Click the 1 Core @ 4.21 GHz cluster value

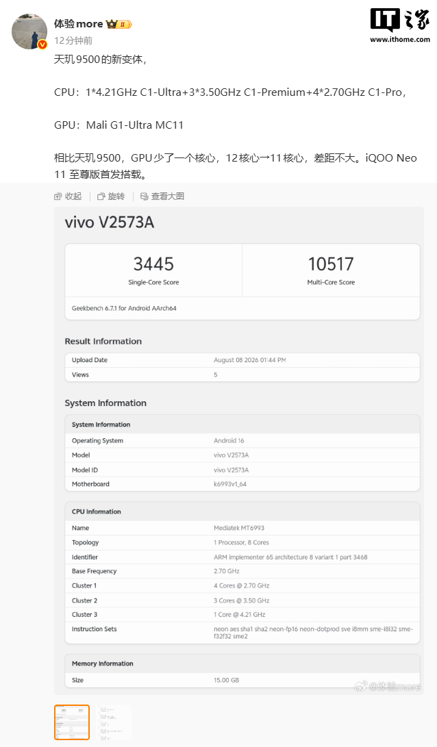point(239,615)
